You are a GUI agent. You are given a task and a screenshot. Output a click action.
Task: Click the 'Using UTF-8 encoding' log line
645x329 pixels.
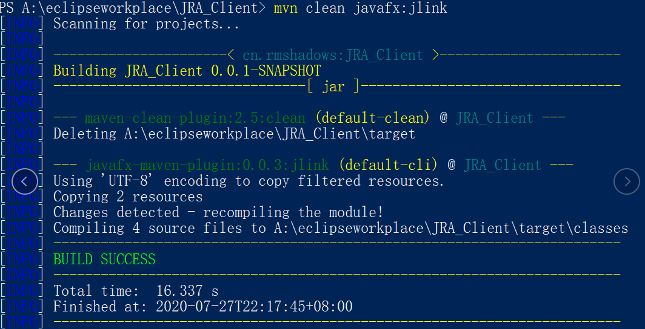249,181
